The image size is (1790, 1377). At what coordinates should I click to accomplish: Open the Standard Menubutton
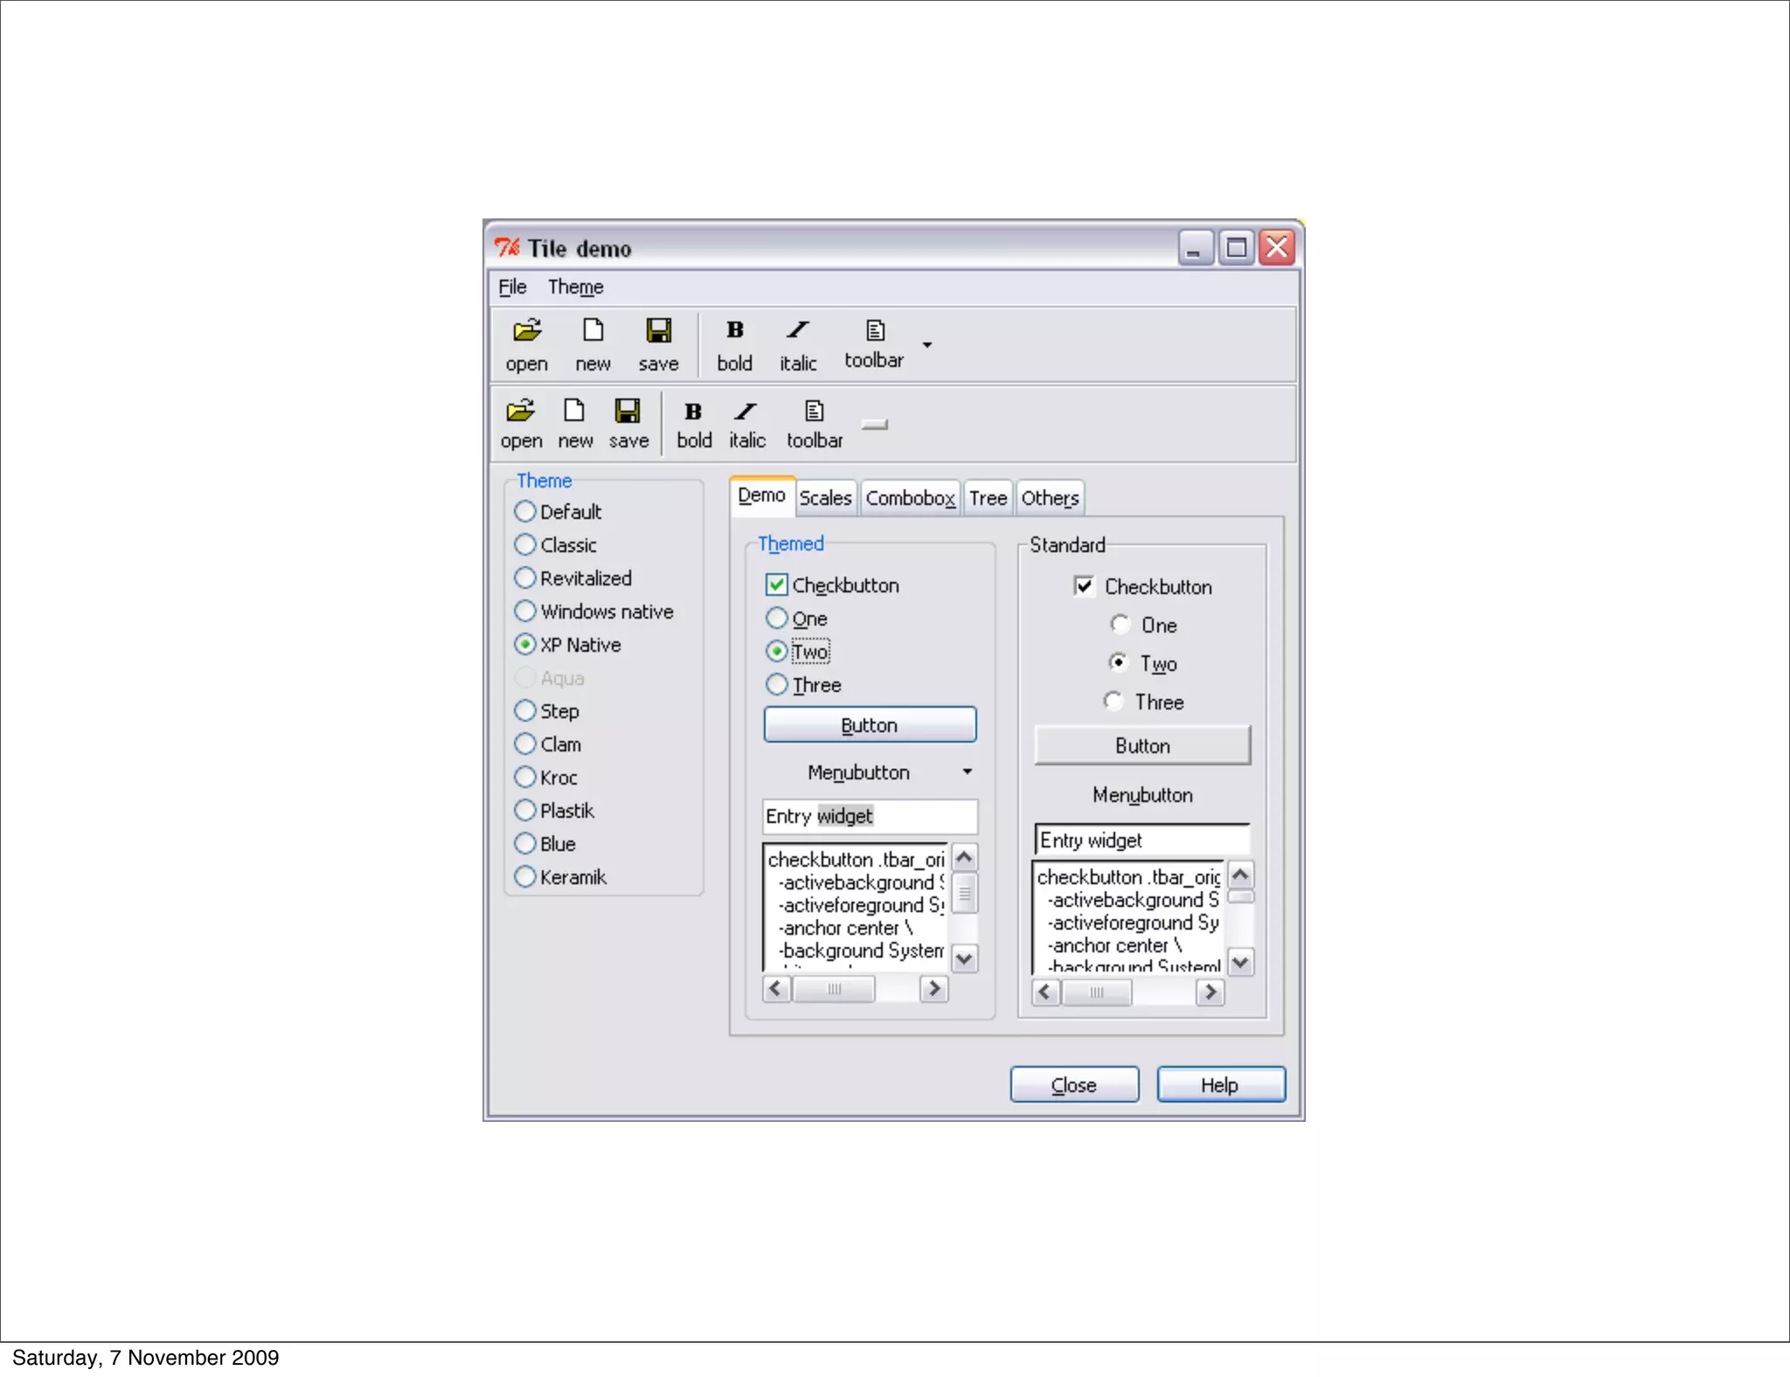pos(1141,795)
